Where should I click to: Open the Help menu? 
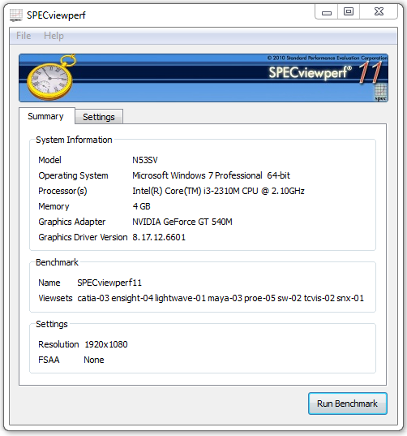54,36
